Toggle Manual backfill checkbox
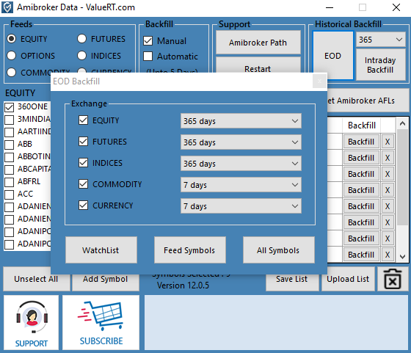This screenshot has height=353, width=411. tap(148, 40)
